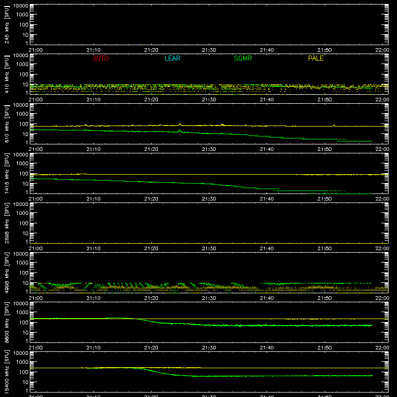
Task: Select the 2695 MHz [SFU] axis title
Action: coord(7,223)
